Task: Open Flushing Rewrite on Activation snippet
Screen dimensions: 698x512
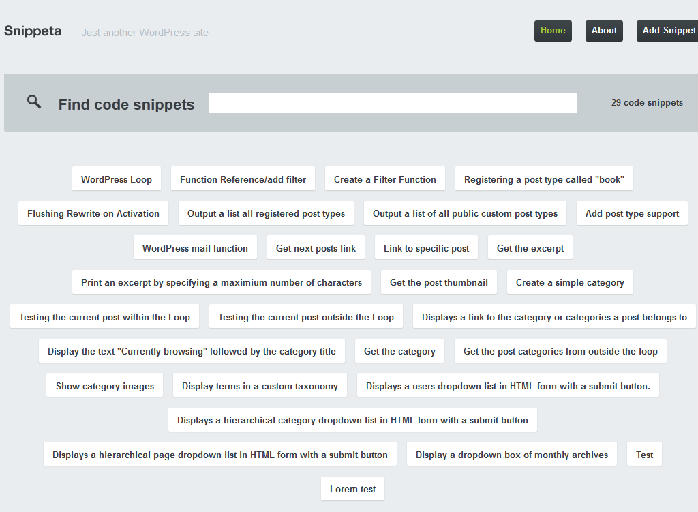Action: click(x=93, y=213)
